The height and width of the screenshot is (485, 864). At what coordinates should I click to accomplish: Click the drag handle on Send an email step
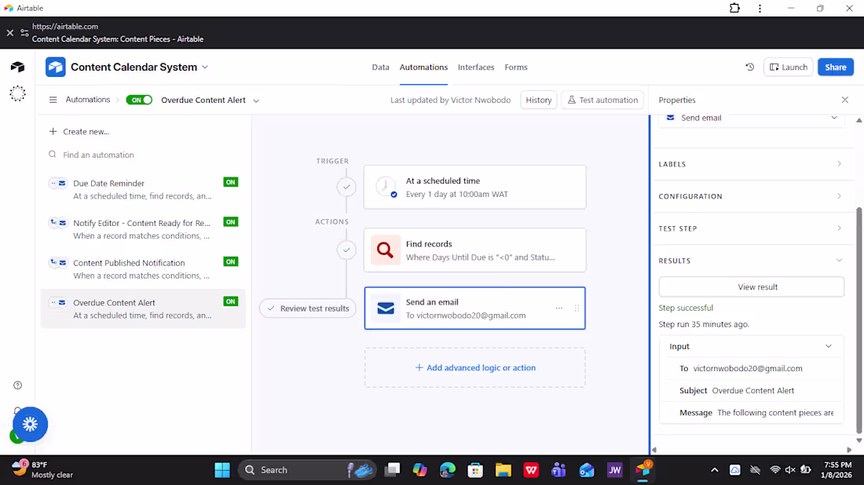pos(577,308)
